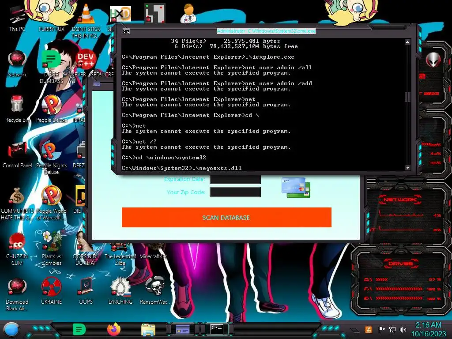The image size is (452, 339).
Task: Open the LYNCHING noose icon
Action: [120, 291]
